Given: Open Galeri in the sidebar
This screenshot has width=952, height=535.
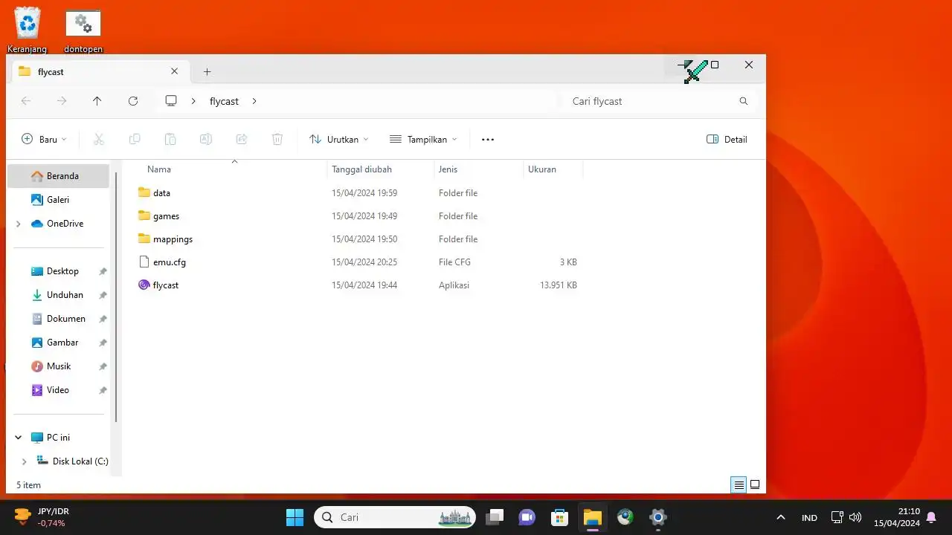Looking at the screenshot, I should click(x=58, y=200).
